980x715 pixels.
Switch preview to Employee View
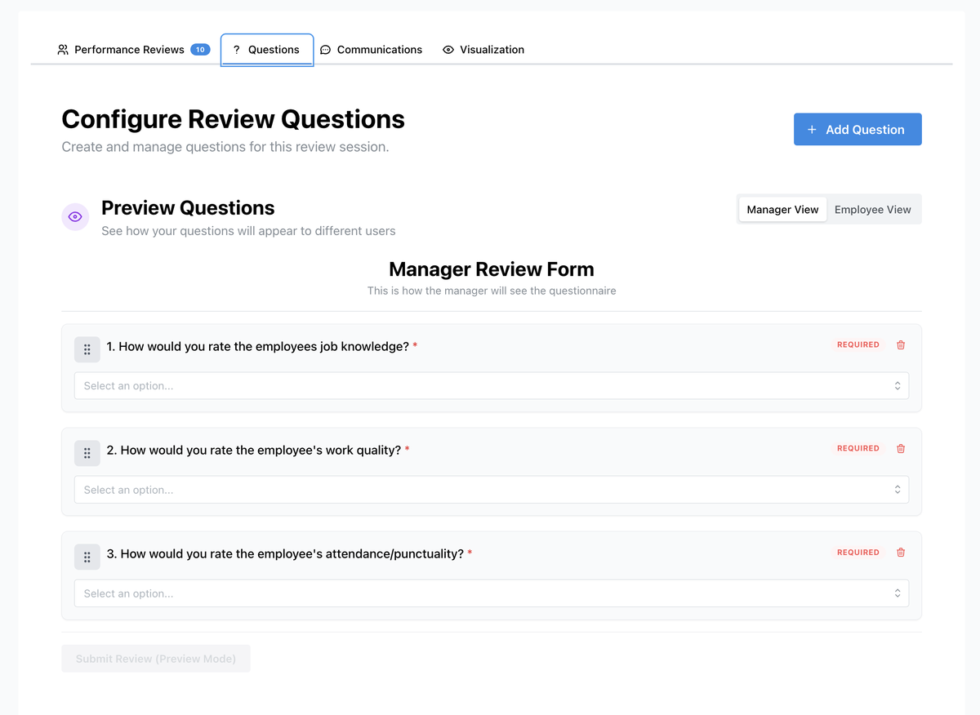[x=872, y=210]
